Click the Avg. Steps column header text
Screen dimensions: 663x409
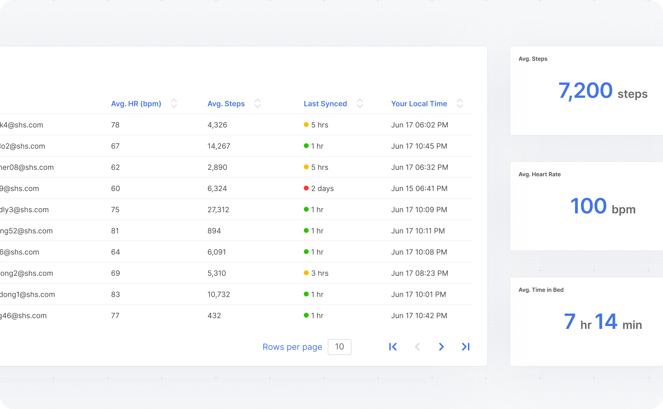click(x=226, y=104)
